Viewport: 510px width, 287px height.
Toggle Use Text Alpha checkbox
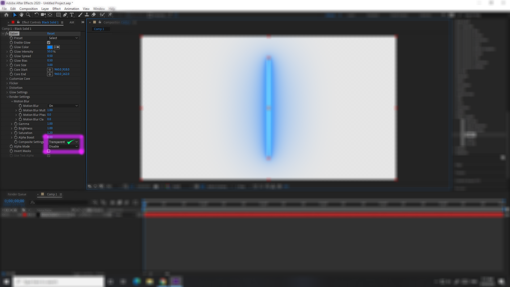click(x=49, y=155)
